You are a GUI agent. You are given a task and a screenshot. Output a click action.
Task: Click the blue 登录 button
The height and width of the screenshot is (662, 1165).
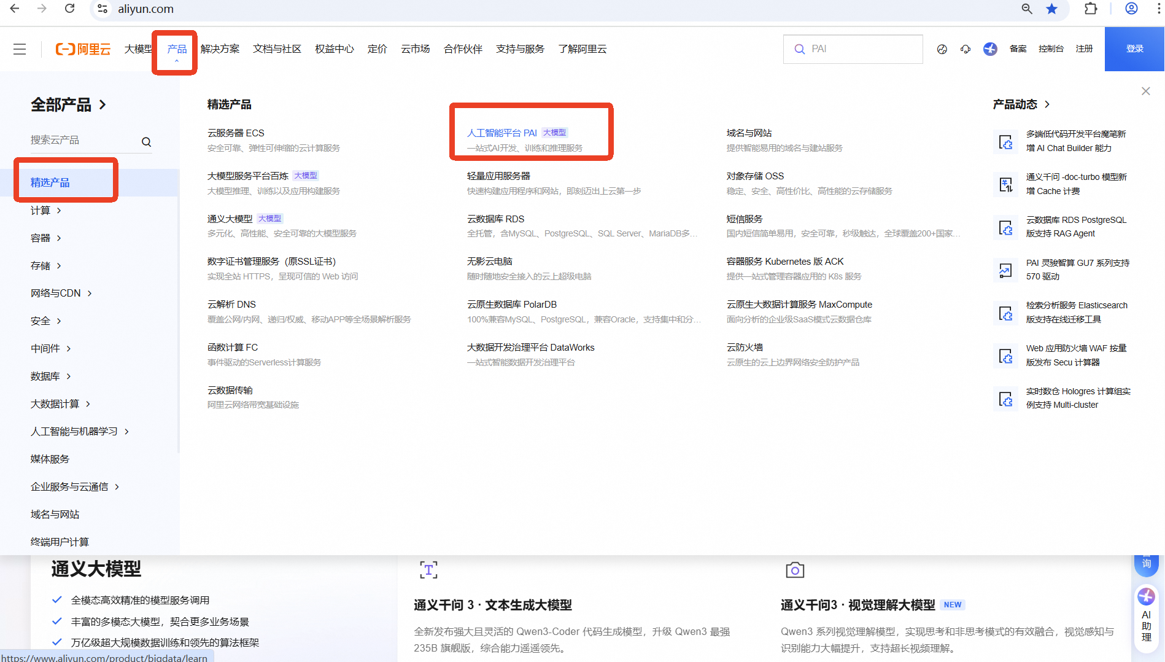click(x=1134, y=49)
